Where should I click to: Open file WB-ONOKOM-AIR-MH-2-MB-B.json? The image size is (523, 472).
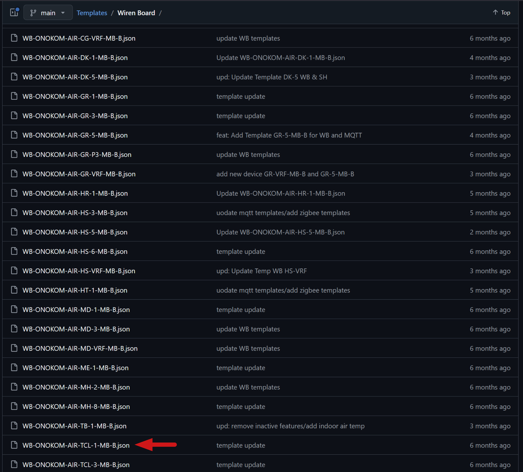coord(76,387)
